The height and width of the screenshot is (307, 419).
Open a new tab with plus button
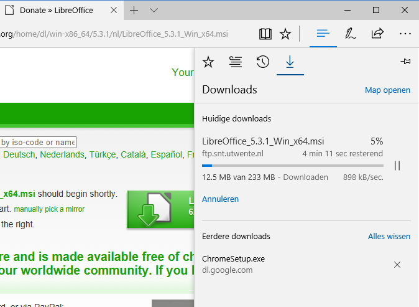click(x=134, y=11)
